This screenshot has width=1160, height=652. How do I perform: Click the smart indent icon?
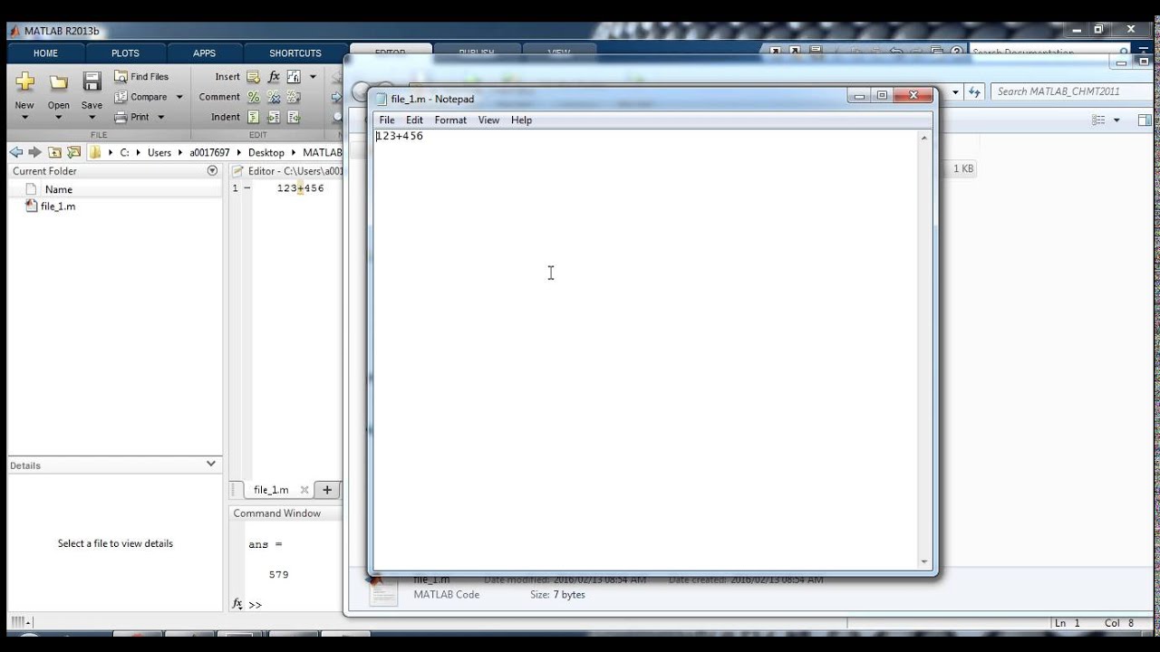point(254,117)
